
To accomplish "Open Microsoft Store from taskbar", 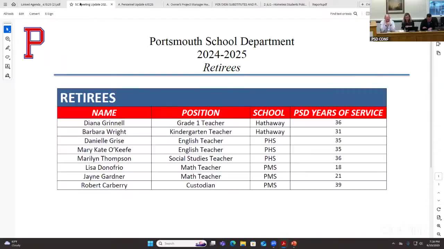I will [253, 243].
